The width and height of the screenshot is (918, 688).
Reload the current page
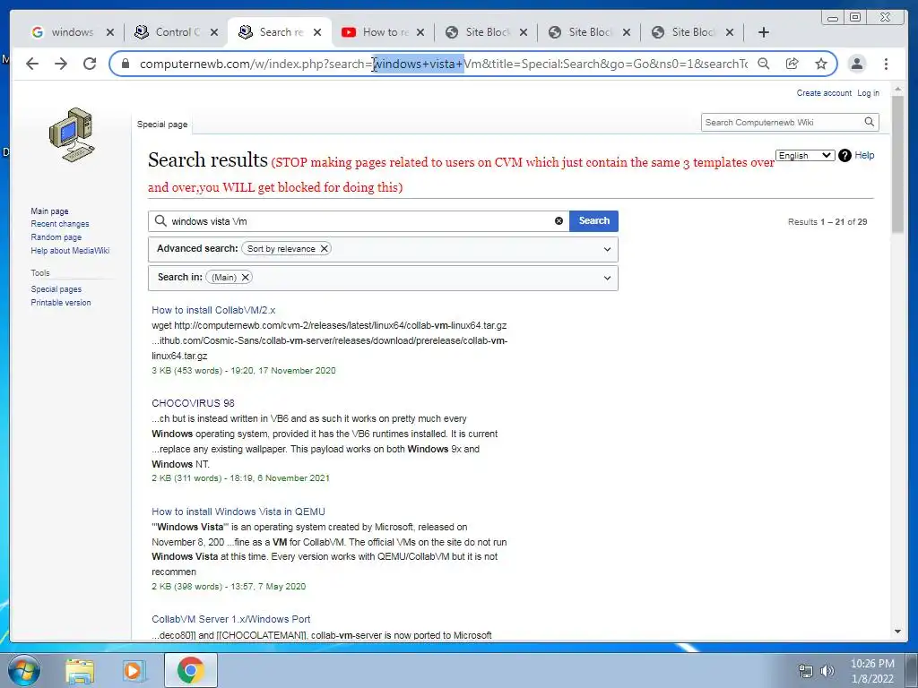[x=90, y=64]
